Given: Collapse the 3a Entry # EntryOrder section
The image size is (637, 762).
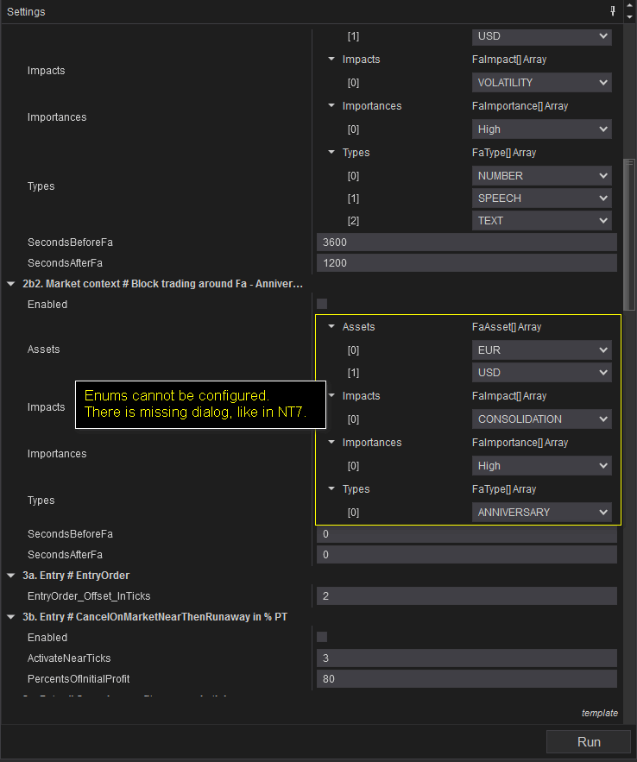Looking at the screenshot, I should (x=10, y=576).
